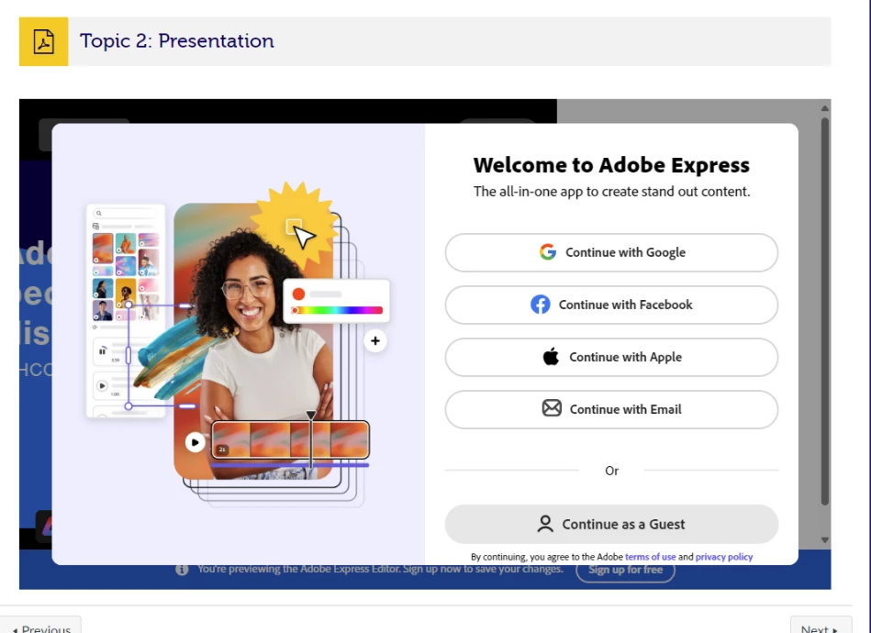Click the Facebook logo in the sign-in button
This screenshot has width=871, height=633.
540,305
